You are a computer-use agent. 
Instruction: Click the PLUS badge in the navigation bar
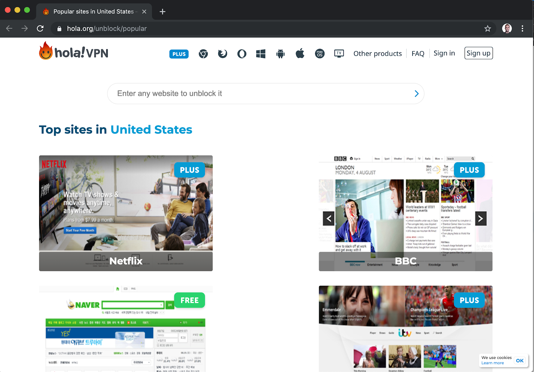coord(179,54)
